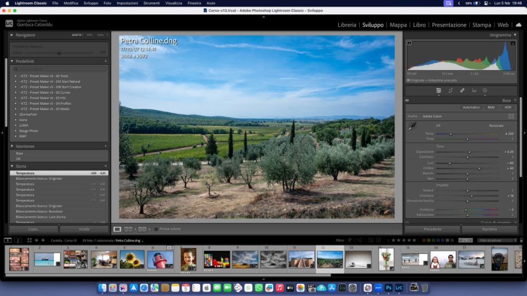The width and height of the screenshot is (527, 296).
Task: Select the sunflower thumbnail in filmstrip
Action: [132, 259]
